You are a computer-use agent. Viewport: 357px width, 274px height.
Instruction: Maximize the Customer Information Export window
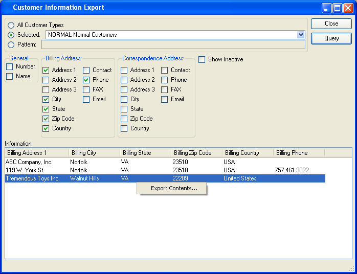tap(337, 8)
